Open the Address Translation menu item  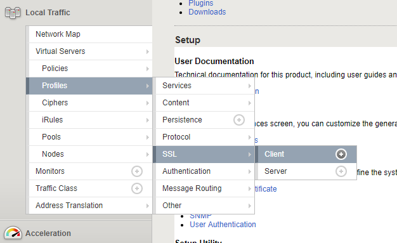pyautogui.click(x=91, y=206)
